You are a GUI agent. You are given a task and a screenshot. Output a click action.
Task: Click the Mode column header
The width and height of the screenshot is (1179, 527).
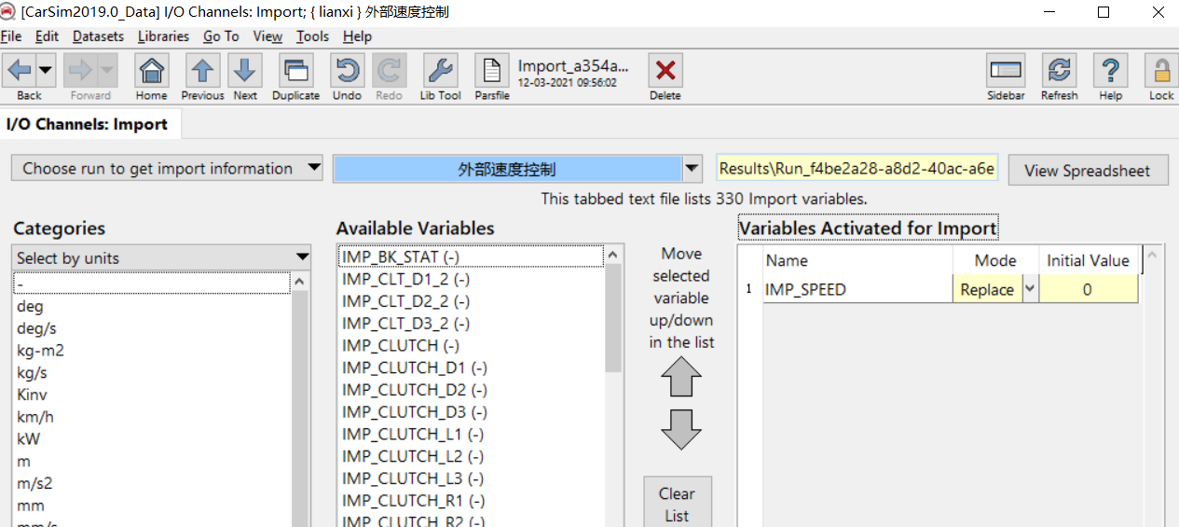click(x=995, y=260)
